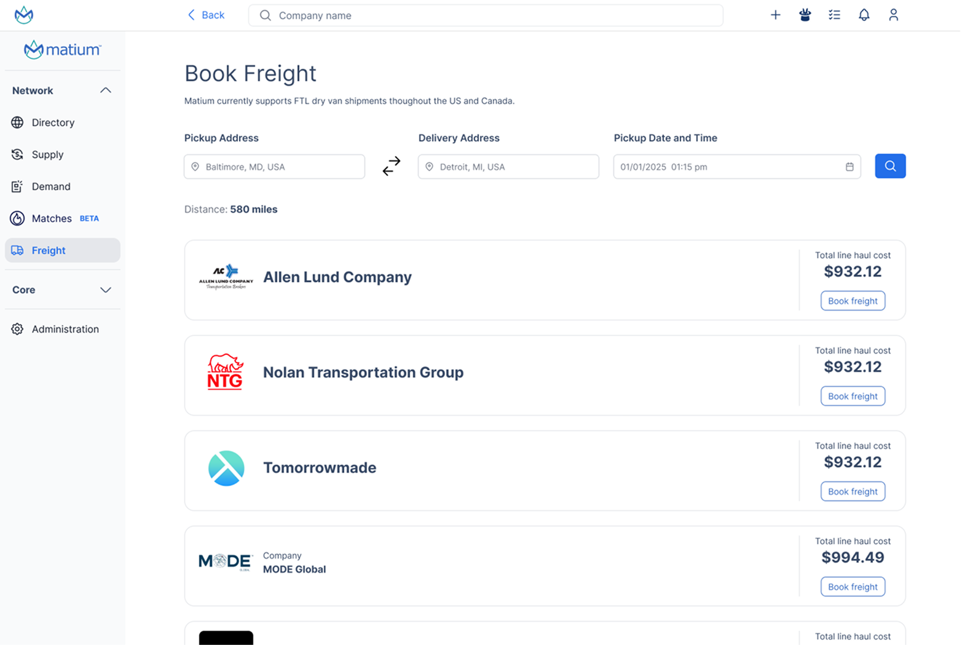The height and width of the screenshot is (645, 965).
Task: Go back using the Back link
Action: (206, 15)
